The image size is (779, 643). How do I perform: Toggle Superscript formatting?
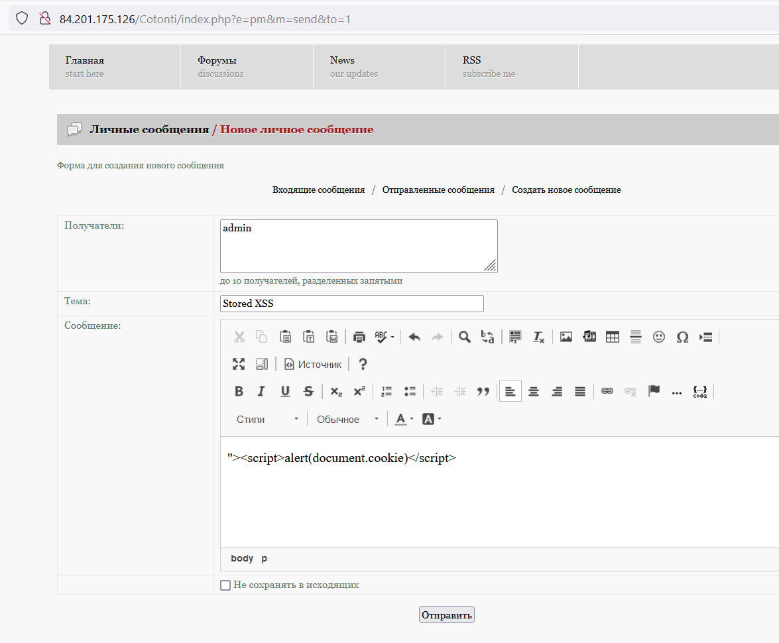tap(359, 391)
